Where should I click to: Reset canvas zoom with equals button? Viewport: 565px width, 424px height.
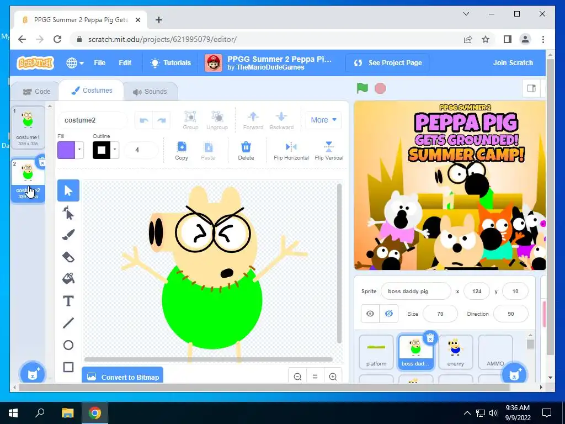pos(315,377)
